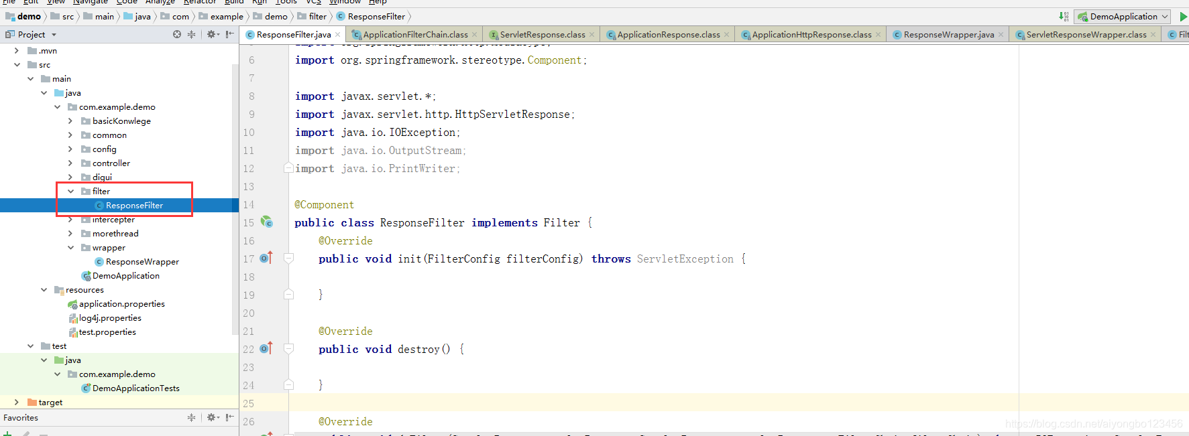Close the ServletResponseWrapper.class tab

[x=1153, y=35]
